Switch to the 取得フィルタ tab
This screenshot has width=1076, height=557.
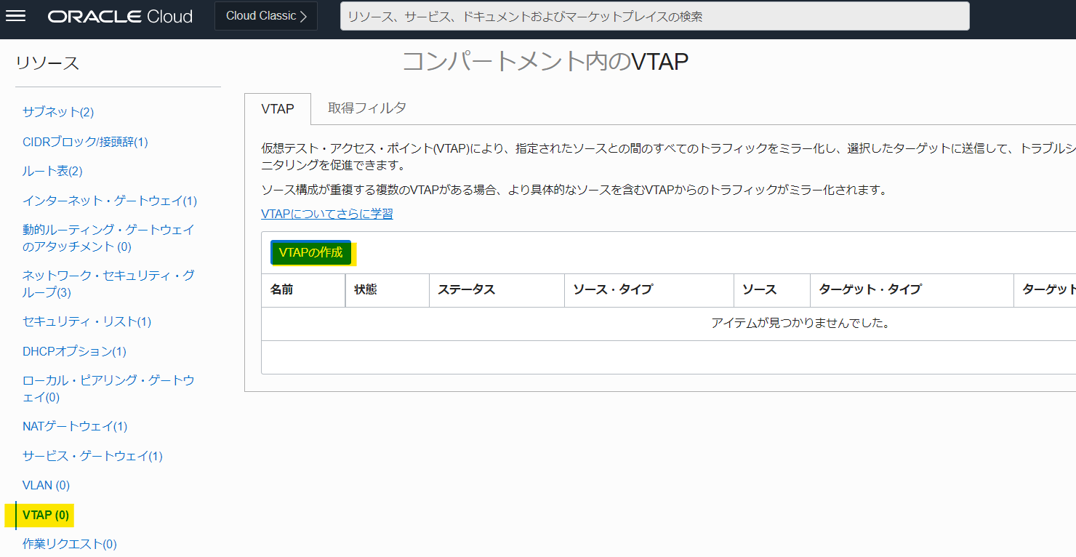click(x=367, y=108)
